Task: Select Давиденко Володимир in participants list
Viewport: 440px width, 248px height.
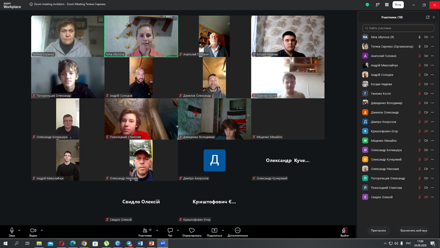Action: tap(398, 103)
